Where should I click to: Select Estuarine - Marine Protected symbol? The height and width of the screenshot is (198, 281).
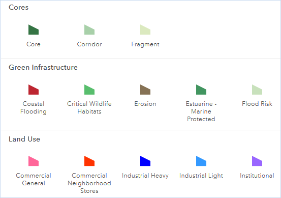click(x=201, y=90)
